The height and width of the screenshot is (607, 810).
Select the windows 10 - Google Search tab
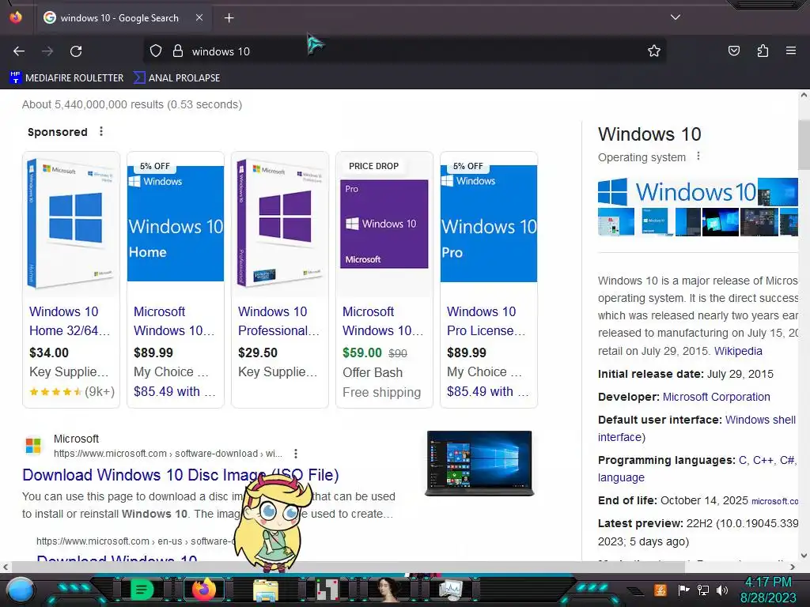(123, 18)
